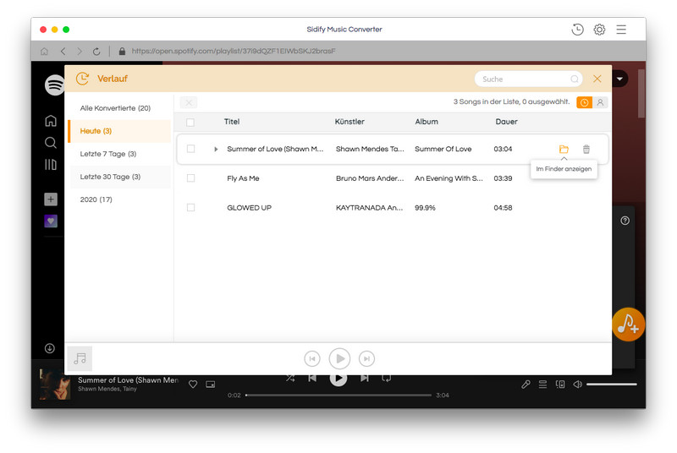Check the GLOWED UP row checkbox
This screenshot has height=453, width=677.
coord(191,207)
